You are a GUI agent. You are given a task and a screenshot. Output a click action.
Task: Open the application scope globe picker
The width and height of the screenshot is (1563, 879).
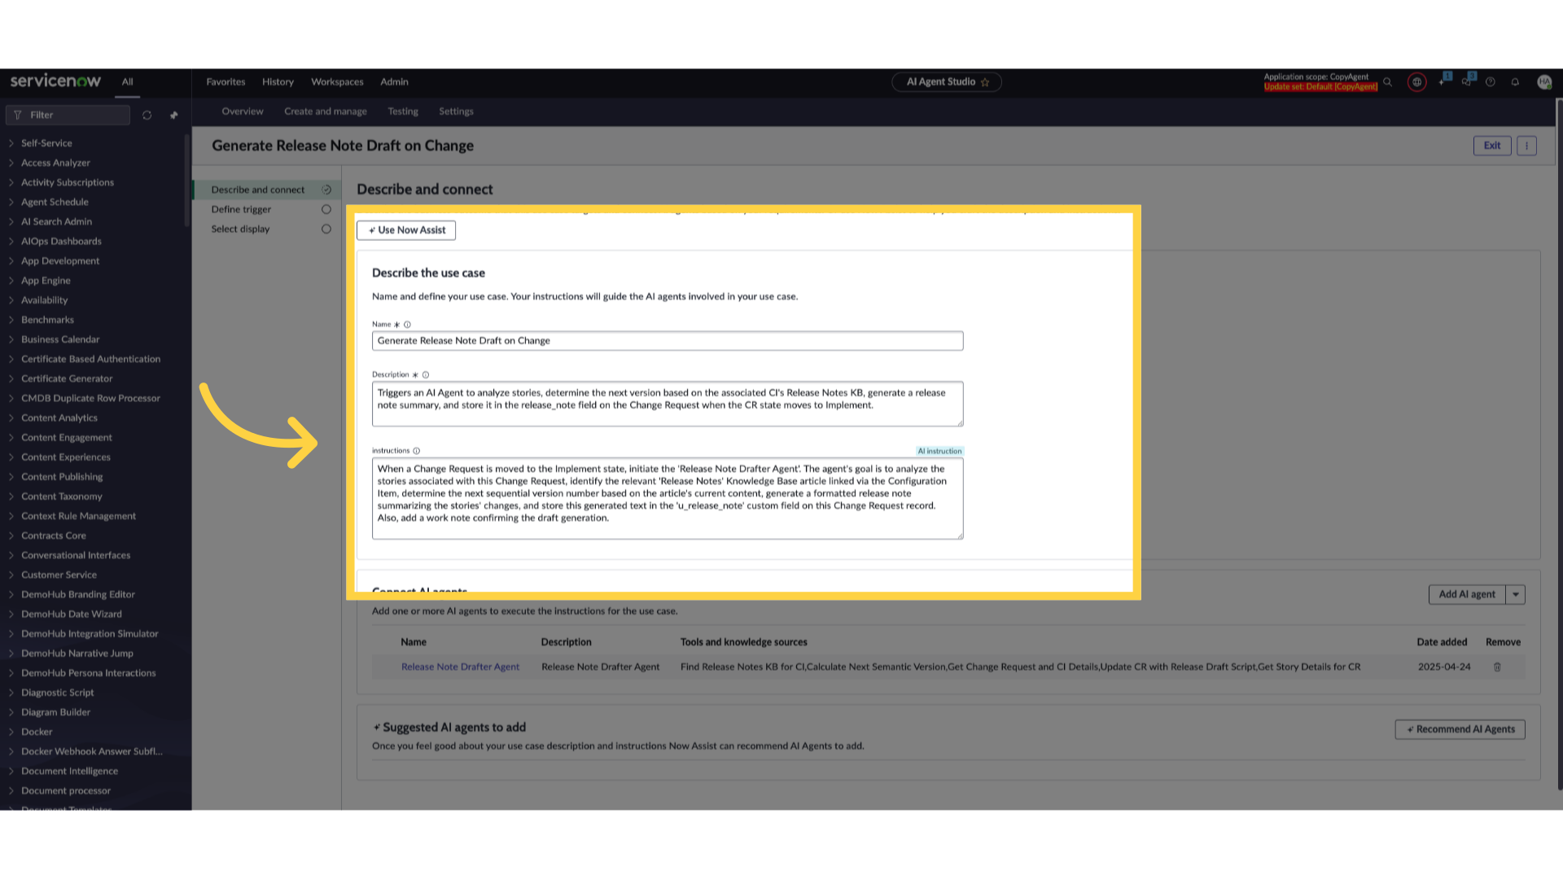1417,82
